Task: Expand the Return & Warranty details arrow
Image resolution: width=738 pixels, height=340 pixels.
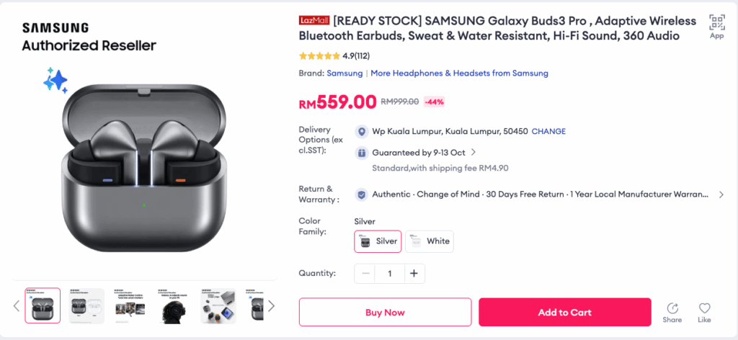Action: [x=721, y=194]
